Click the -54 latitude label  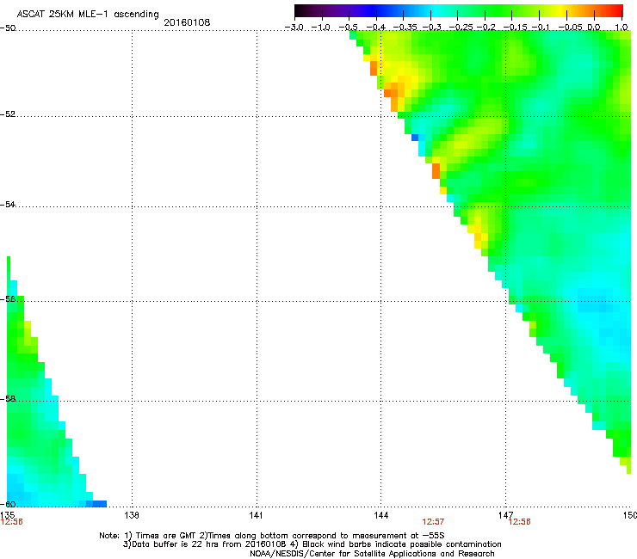(x=8, y=204)
